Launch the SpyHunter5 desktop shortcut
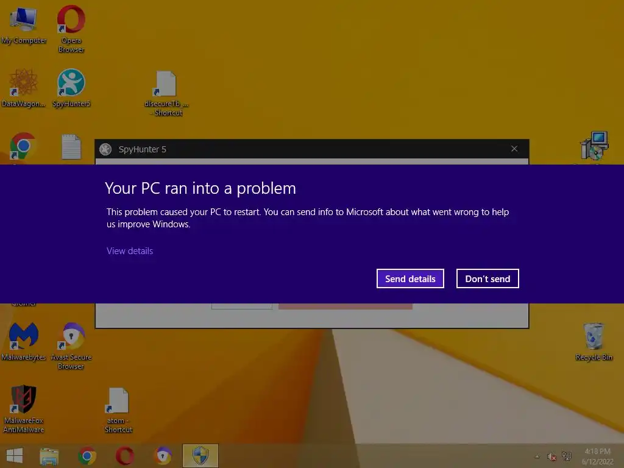This screenshot has height=468, width=624. [71, 88]
